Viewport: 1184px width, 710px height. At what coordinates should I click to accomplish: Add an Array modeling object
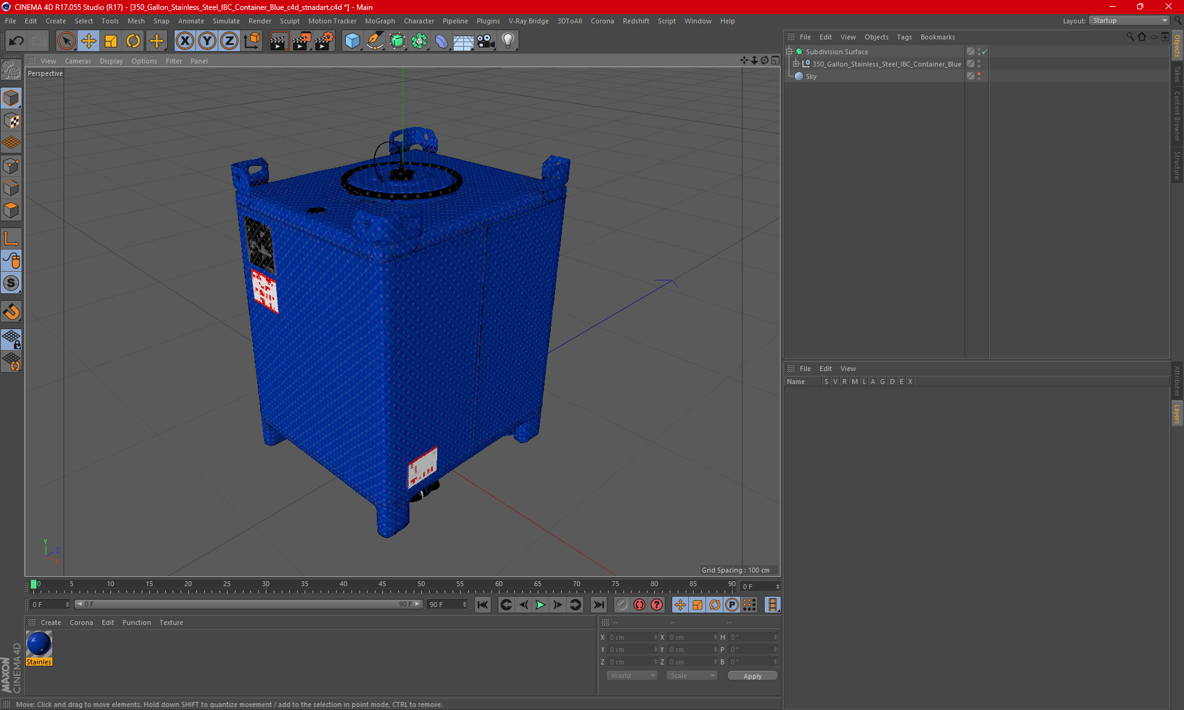(x=419, y=41)
